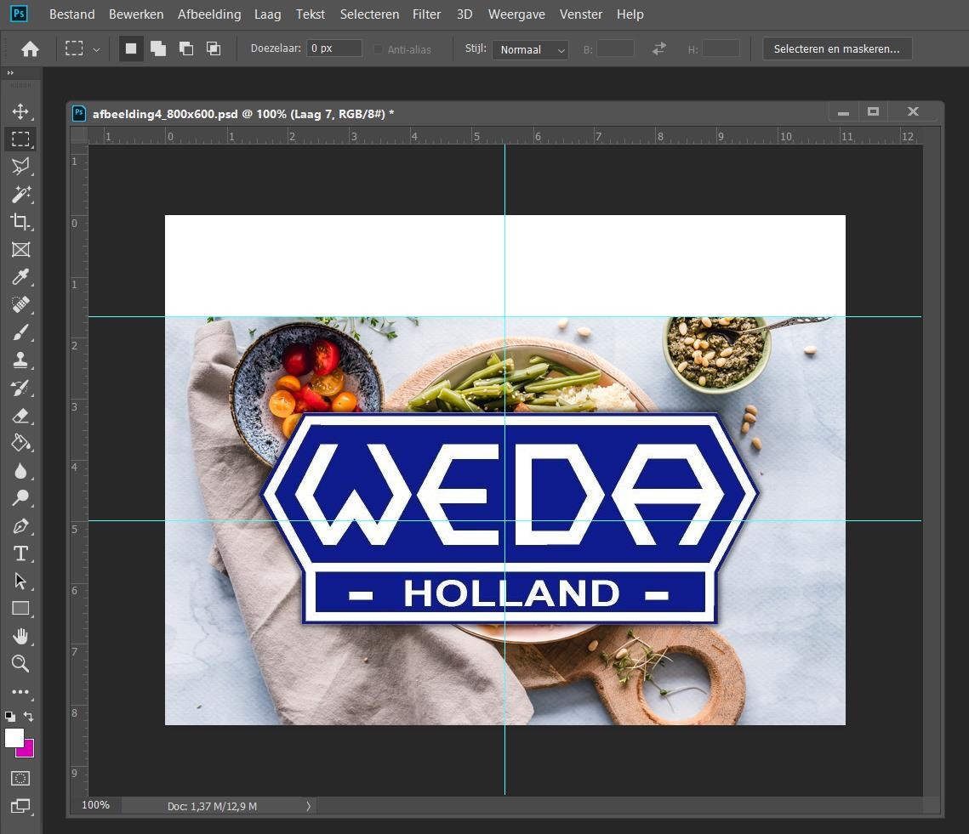Image resolution: width=969 pixels, height=834 pixels.
Task: Select the Dodge tool
Action: 20,498
